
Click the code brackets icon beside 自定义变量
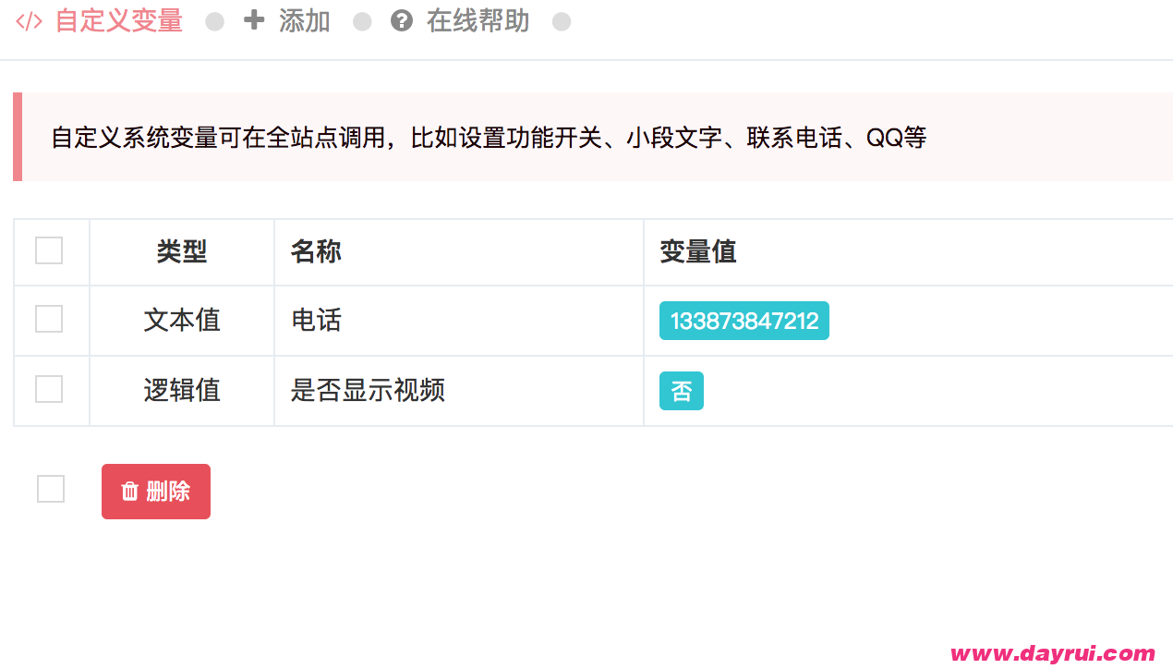pos(30,21)
